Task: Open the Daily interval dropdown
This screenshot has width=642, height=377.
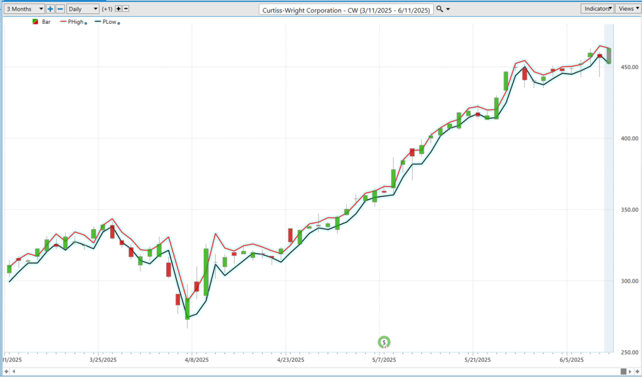Action: click(83, 9)
